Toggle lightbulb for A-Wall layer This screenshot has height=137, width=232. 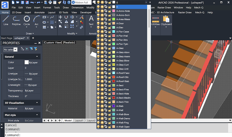point(98,110)
